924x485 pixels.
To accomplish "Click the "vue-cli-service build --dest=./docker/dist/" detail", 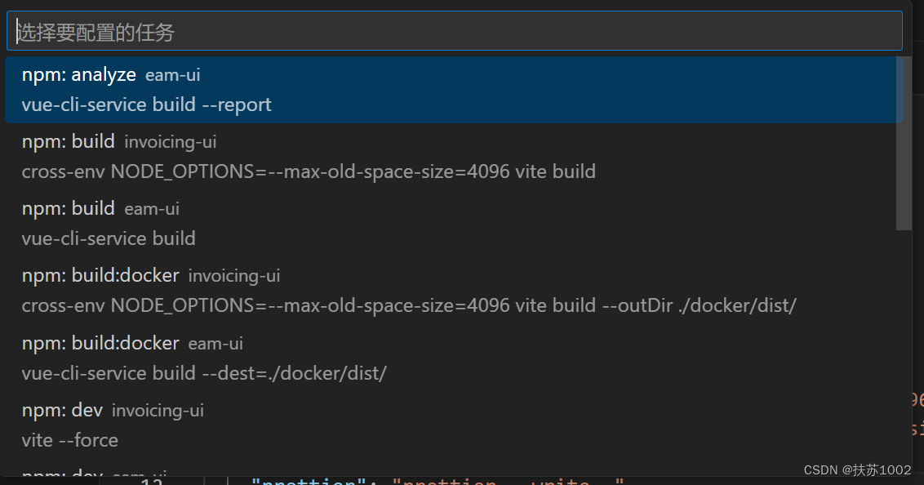I will click(x=204, y=373).
